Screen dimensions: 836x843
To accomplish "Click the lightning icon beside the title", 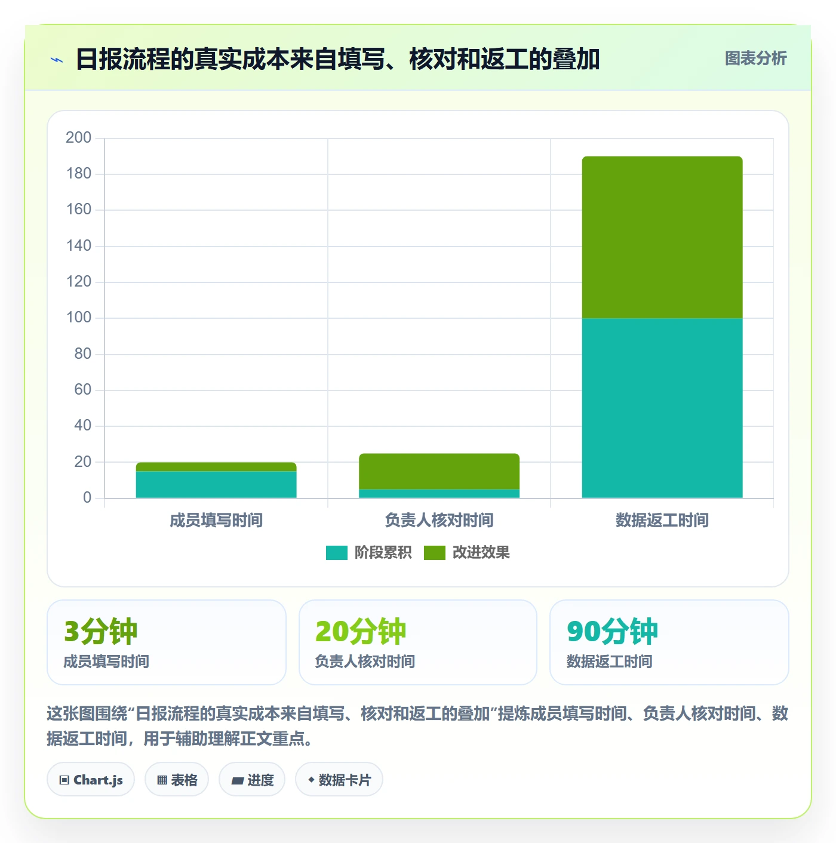I will (x=57, y=60).
